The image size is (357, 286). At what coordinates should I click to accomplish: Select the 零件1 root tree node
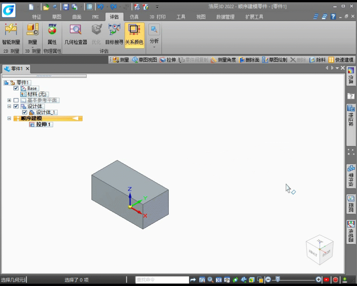click(17, 82)
